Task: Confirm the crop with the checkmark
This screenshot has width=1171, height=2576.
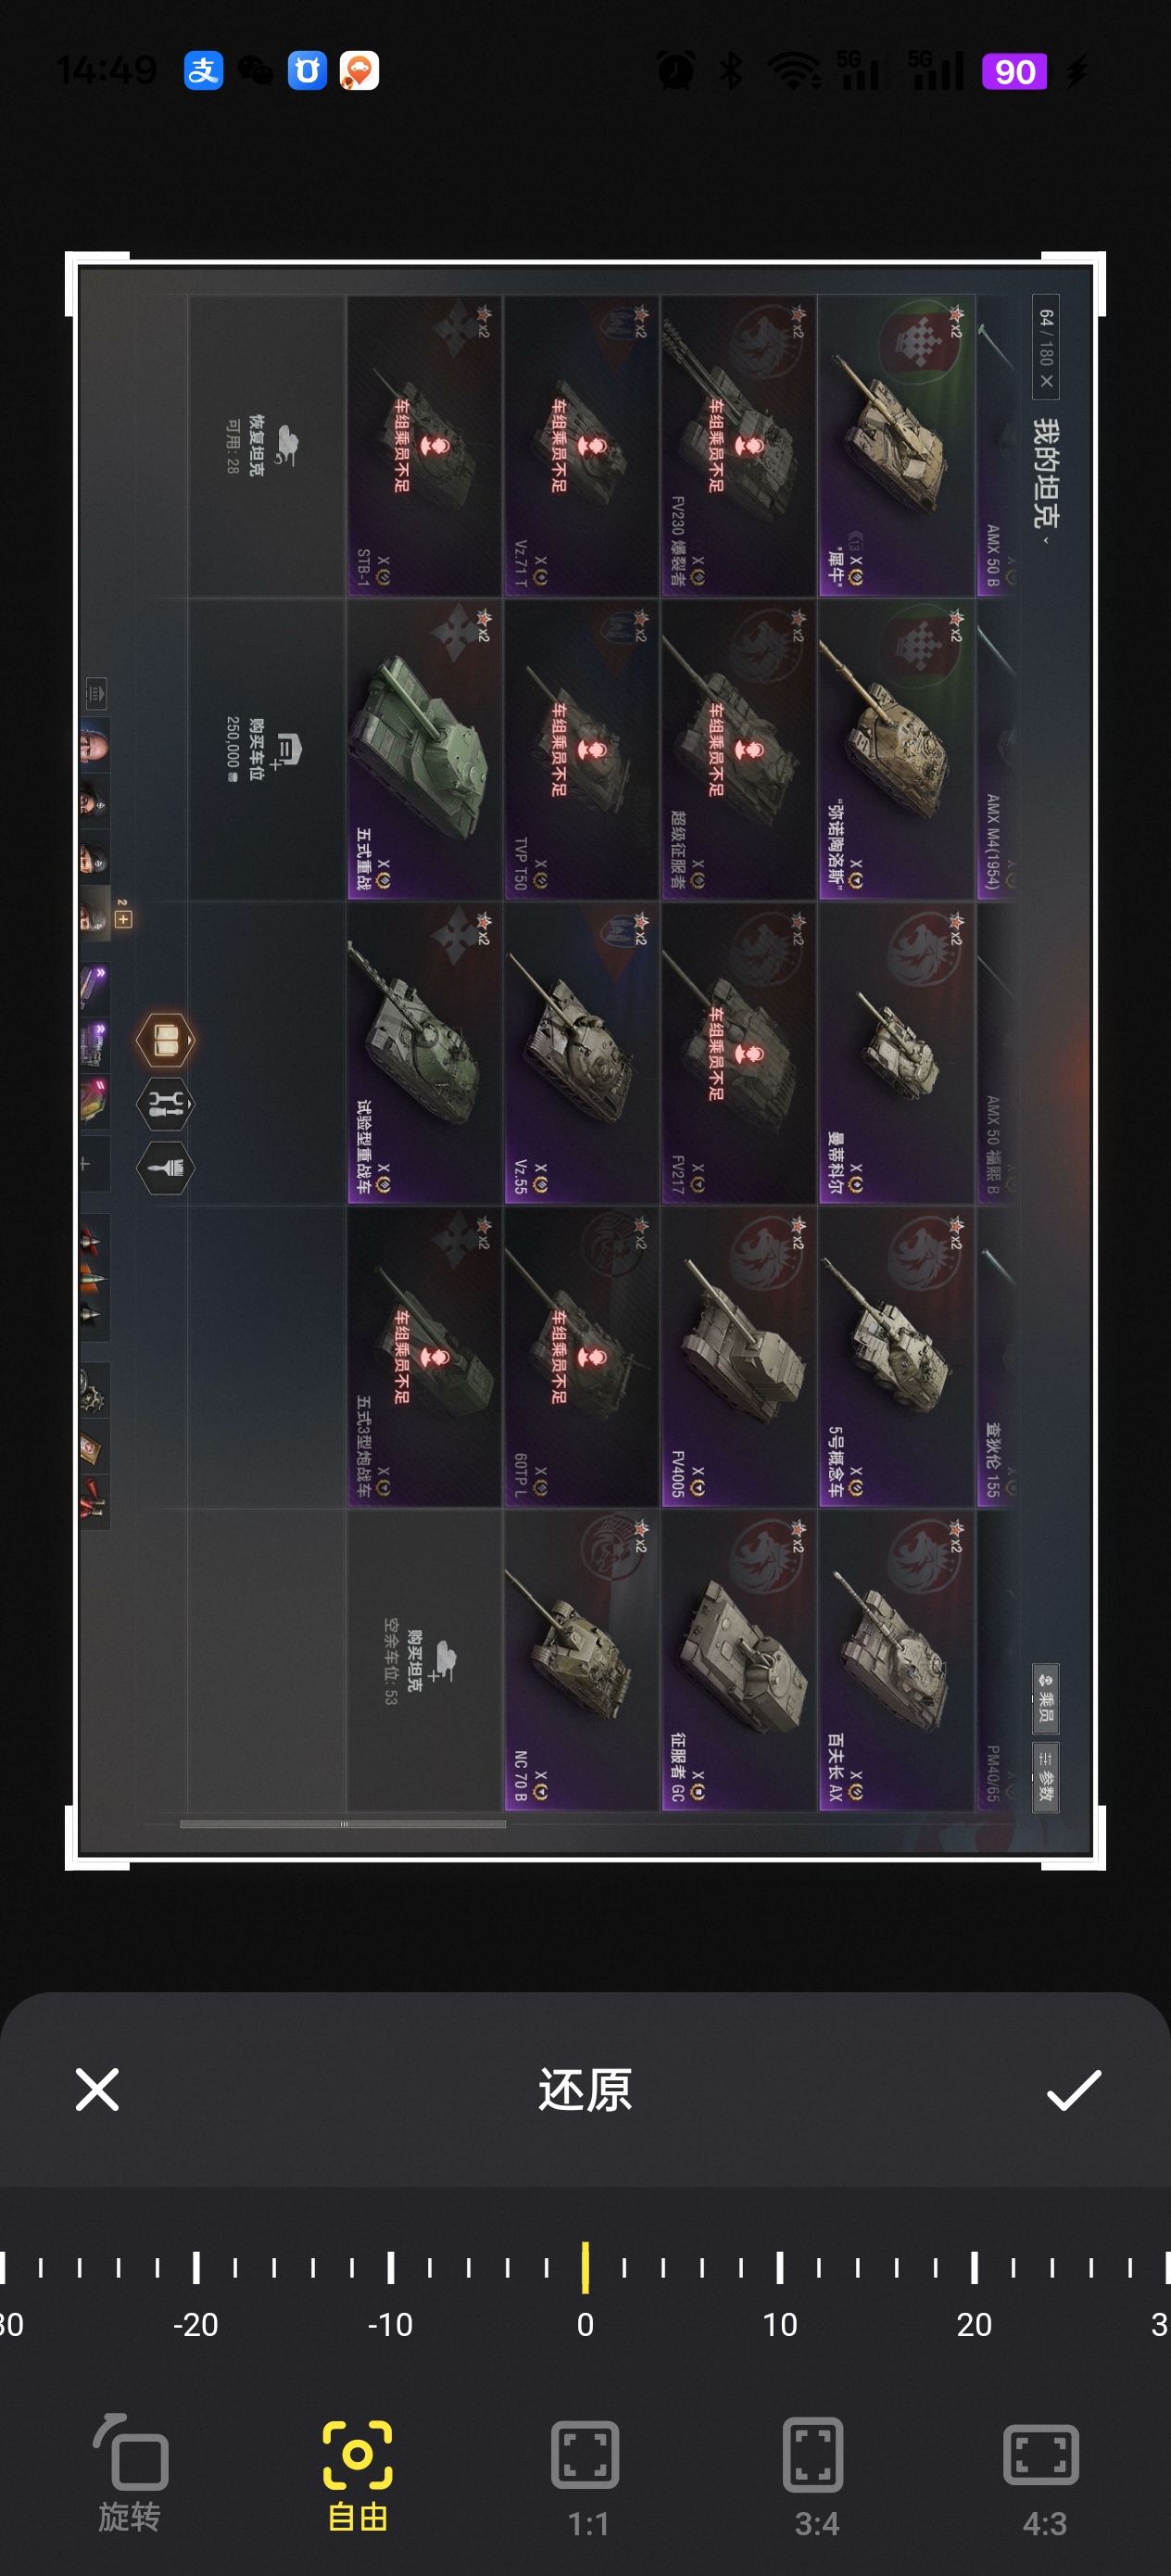Action: pos(1074,2090)
